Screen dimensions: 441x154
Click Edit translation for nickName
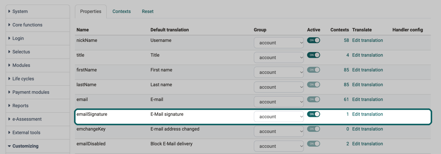pos(367,40)
